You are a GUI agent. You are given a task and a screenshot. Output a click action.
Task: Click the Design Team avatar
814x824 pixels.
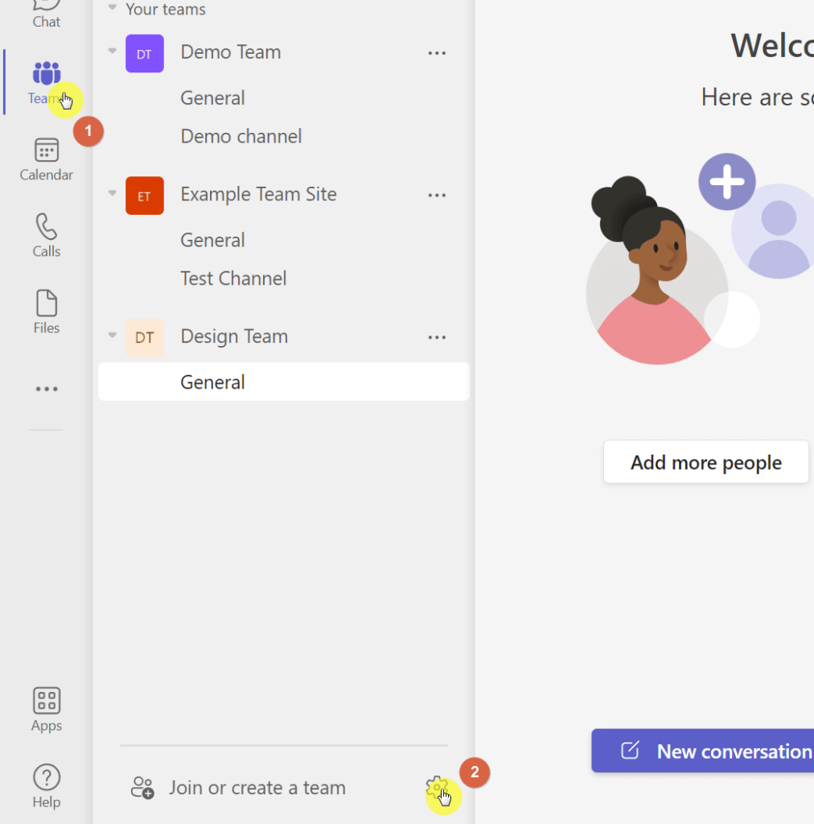[145, 337]
